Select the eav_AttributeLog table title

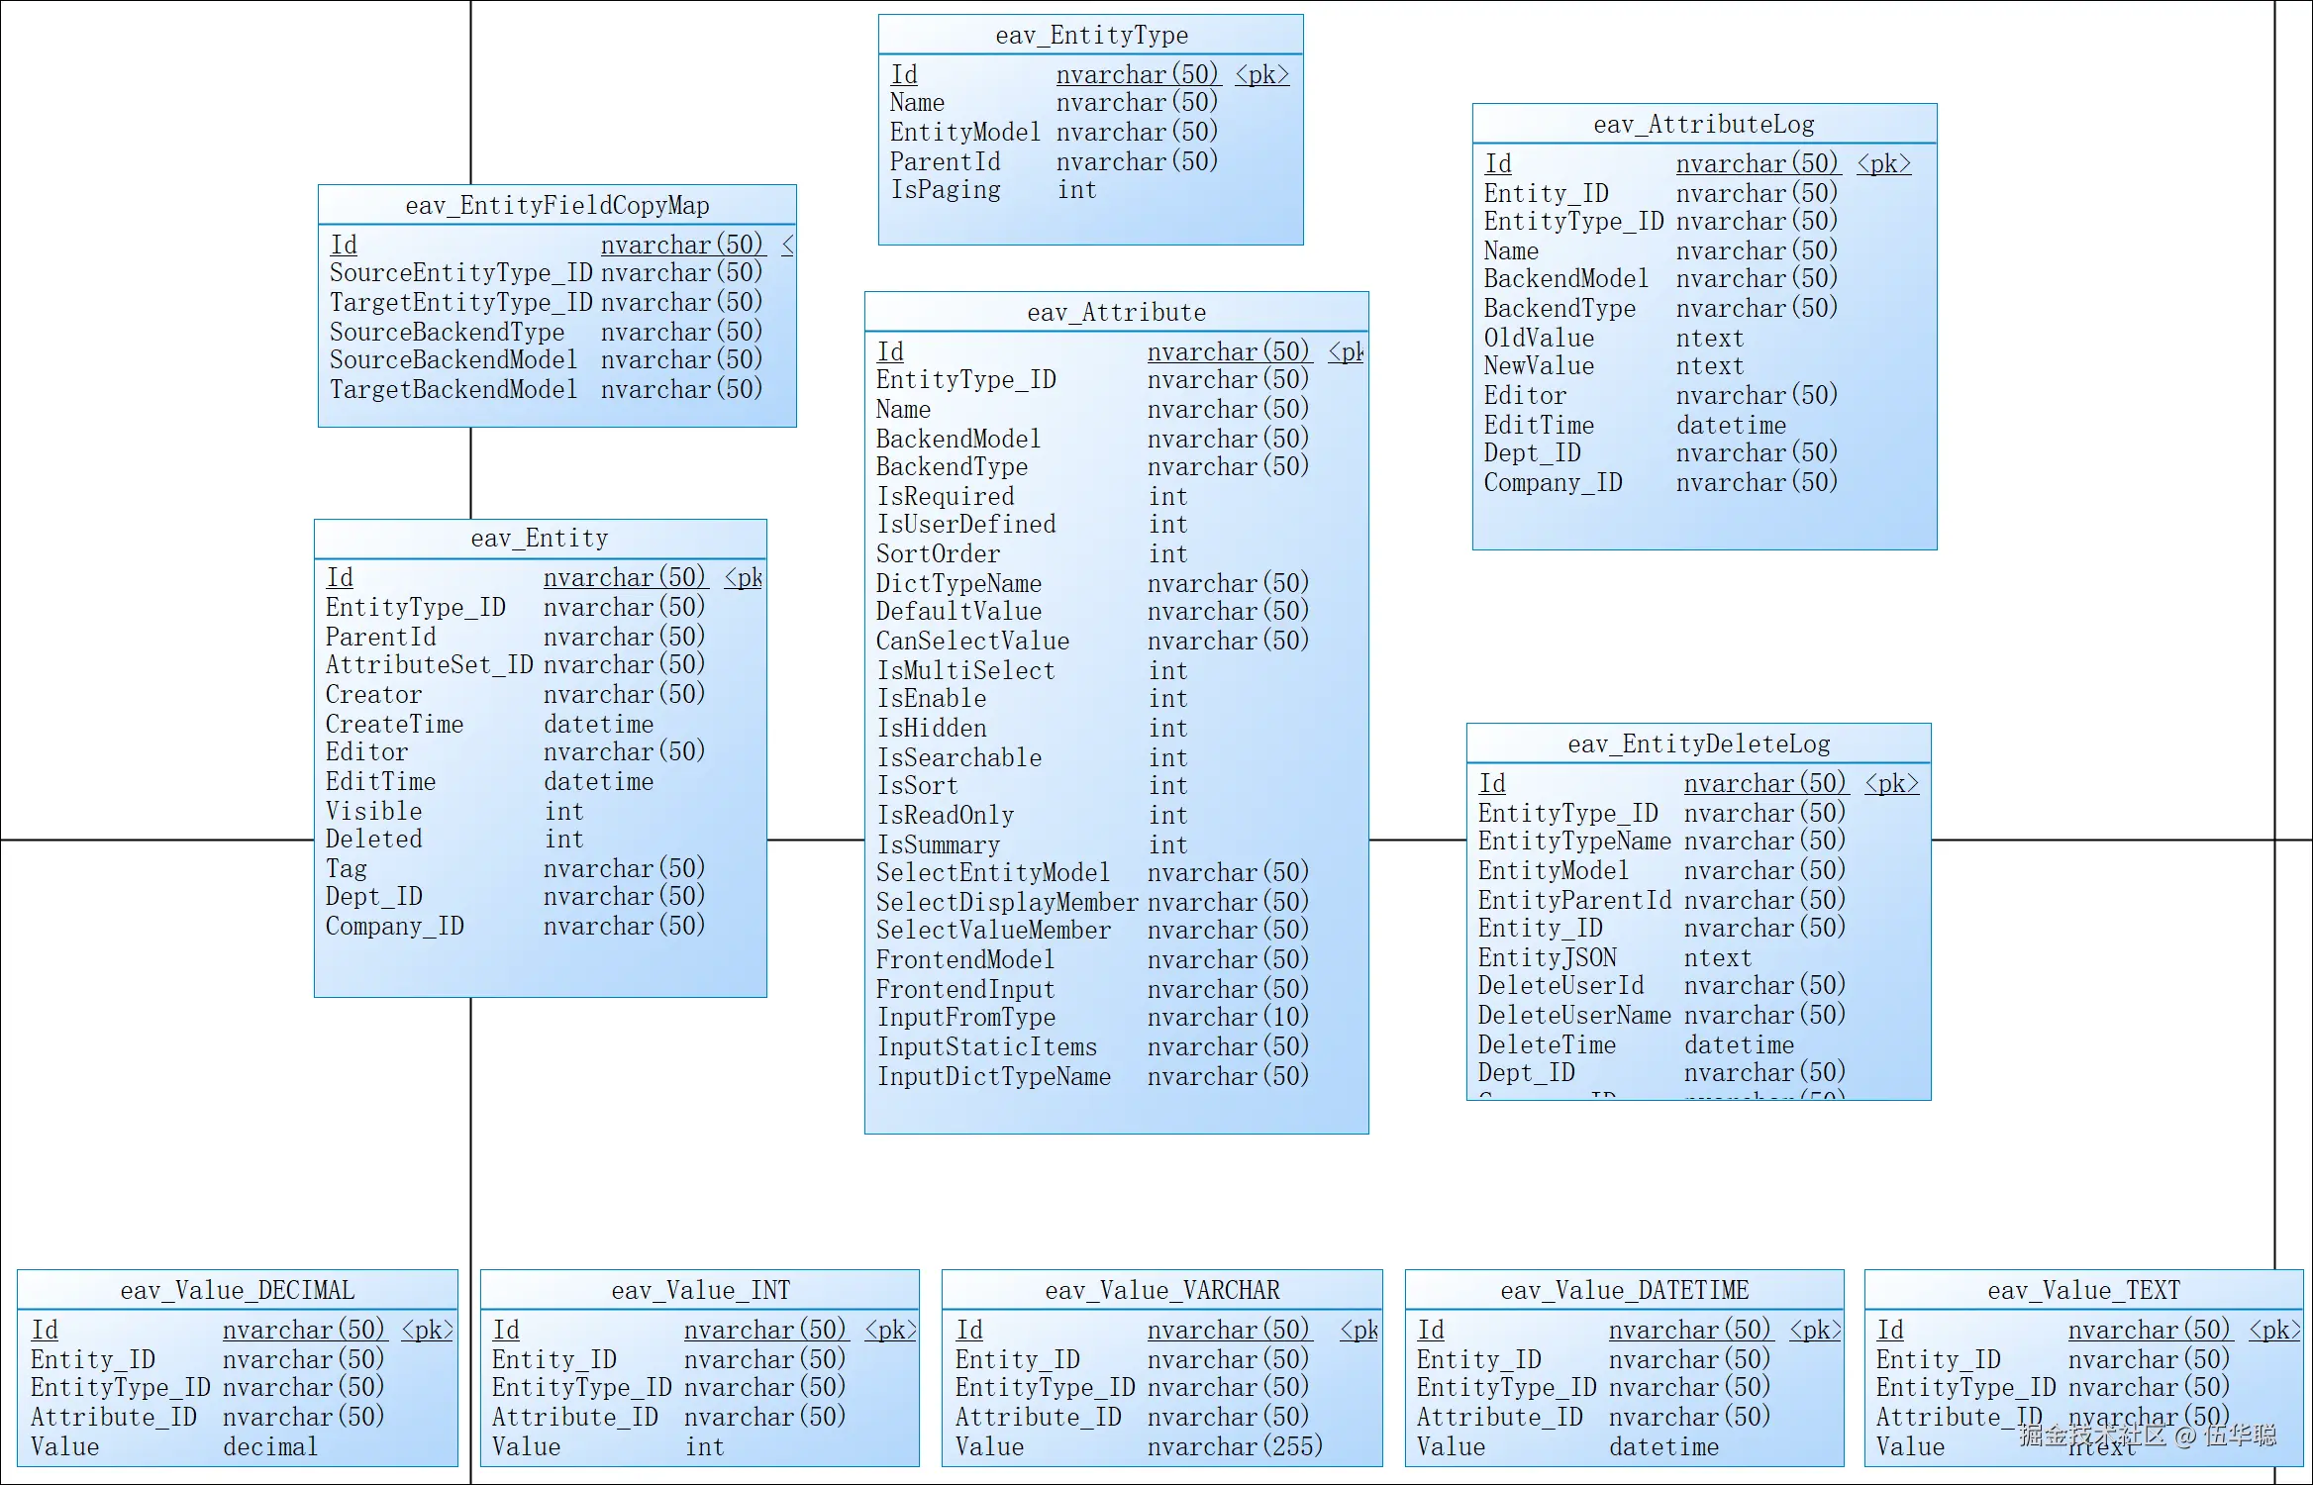[x=1703, y=125]
